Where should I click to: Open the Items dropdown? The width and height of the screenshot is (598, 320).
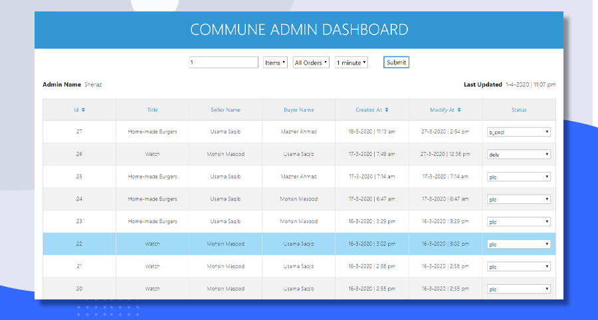pos(275,62)
